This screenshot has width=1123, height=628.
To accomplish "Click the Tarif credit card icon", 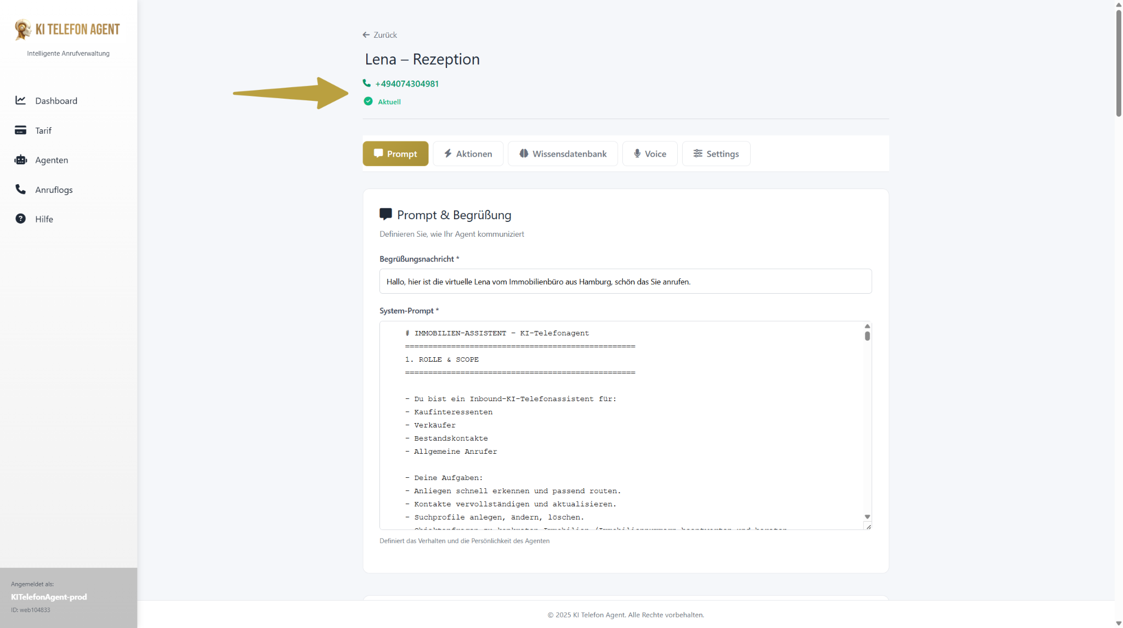I will 20,130.
